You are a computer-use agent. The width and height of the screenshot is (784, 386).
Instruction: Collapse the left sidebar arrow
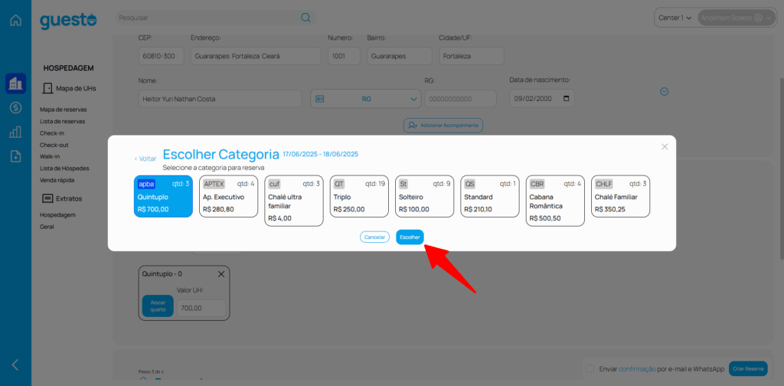15,365
